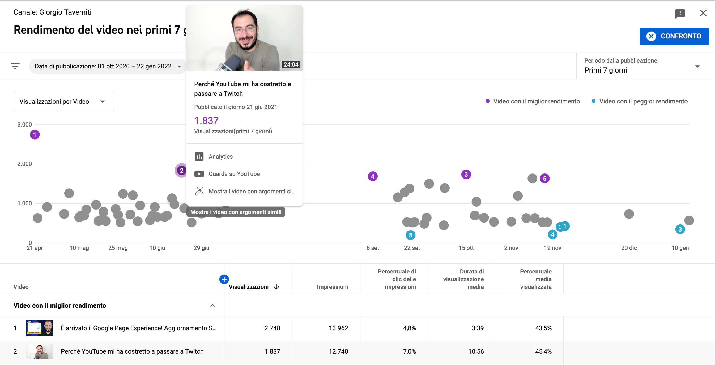Open the Visualizzazioni per Video metric dropdown
This screenshot has height=365, width=715.
tap(64, 101)
